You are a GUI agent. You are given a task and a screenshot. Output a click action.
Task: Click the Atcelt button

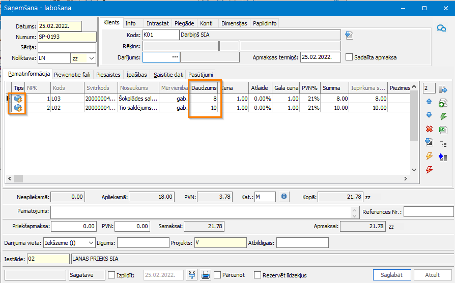[x=433, y=275]
